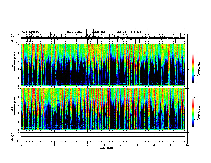
Task: Click the "6" tick on the time axis
Action: click(121, 145)
